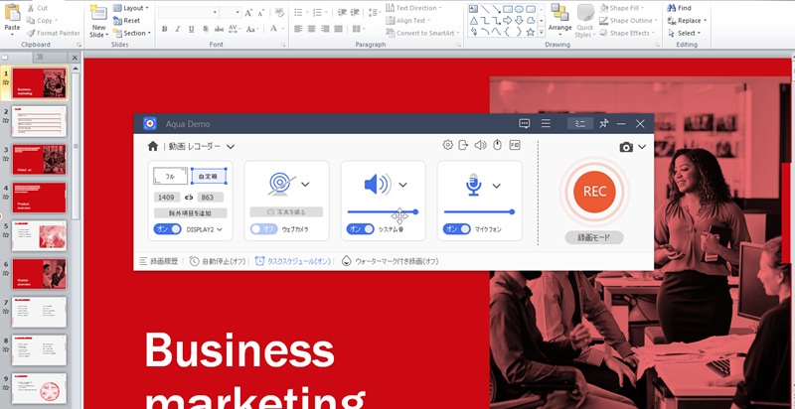The height and width of the screenshot is (409, 795).
Task: Start recording with REC button
Action: click(x=594, y=192)
